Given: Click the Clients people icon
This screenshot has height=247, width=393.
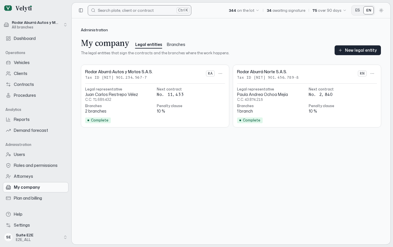Looking at the screenshot, I should 8,74.
